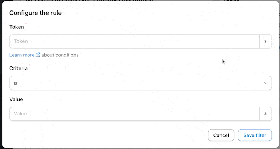The image size is (280, 149).
Task: Click the Cancel button
Action: pos(221,135)
